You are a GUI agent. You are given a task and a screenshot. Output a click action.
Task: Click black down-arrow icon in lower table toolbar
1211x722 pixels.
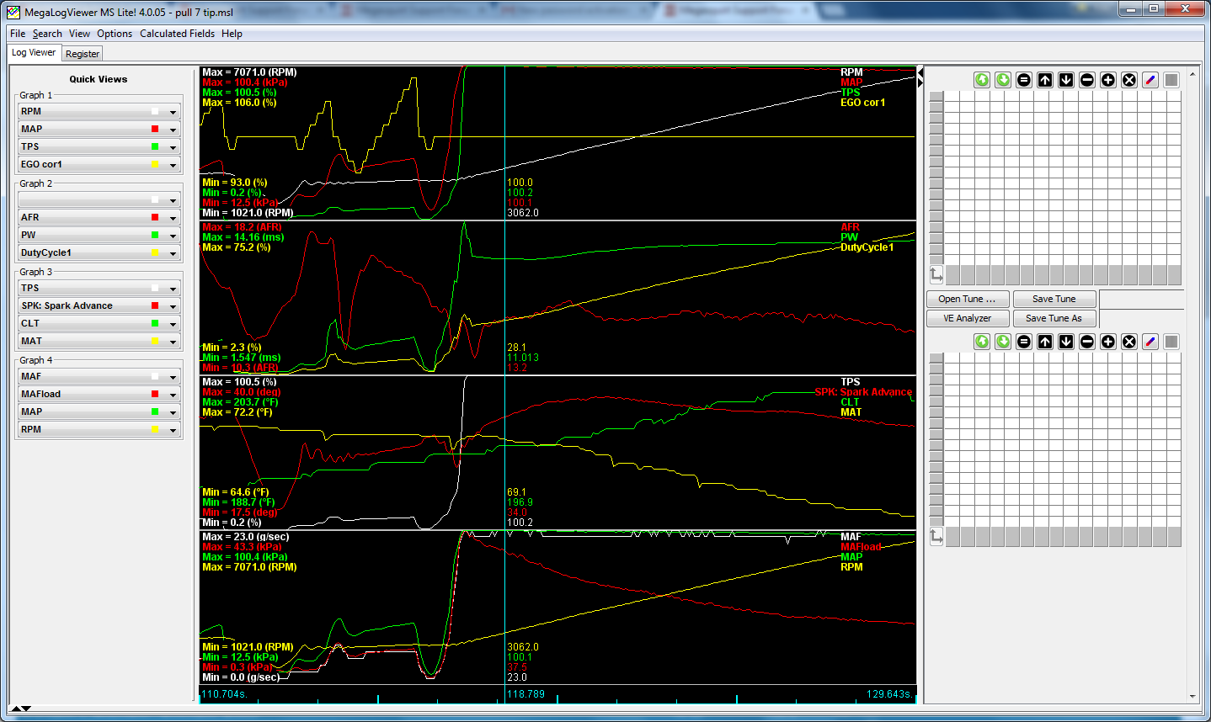pos(1066,342)
